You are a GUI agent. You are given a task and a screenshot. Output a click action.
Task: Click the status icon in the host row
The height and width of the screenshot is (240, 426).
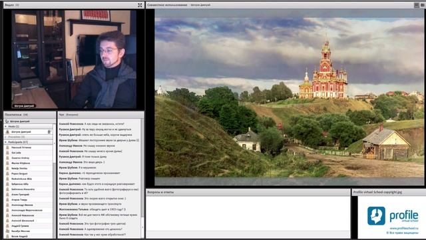tap(49, 132)
